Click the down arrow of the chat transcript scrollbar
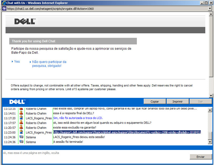The height and width of the screenshot is (165, 214). pyautogui.click(x=210, y=142)
